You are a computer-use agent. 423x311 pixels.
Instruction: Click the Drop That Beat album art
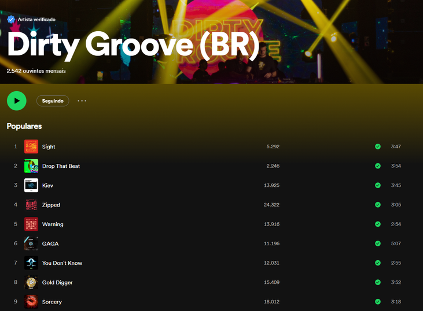(x=31, y=166)
